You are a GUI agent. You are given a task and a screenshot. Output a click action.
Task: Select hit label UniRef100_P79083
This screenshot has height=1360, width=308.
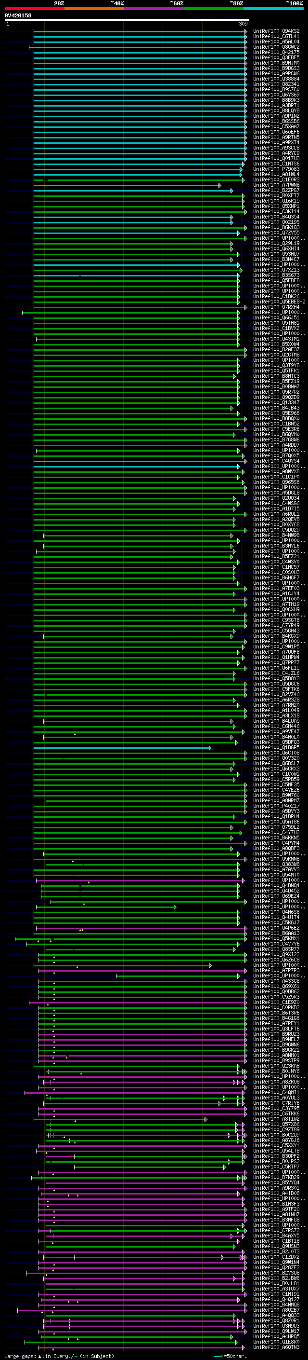pos(276,169)
